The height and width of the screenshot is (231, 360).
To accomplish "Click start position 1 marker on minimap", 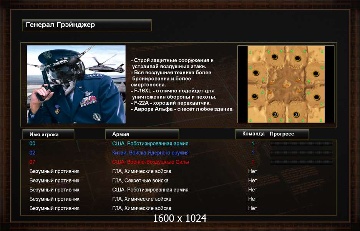I will [254, 96].
